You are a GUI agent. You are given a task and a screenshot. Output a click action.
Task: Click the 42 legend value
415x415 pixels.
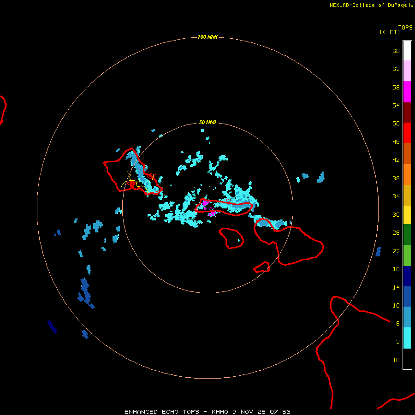pos(396,160)
